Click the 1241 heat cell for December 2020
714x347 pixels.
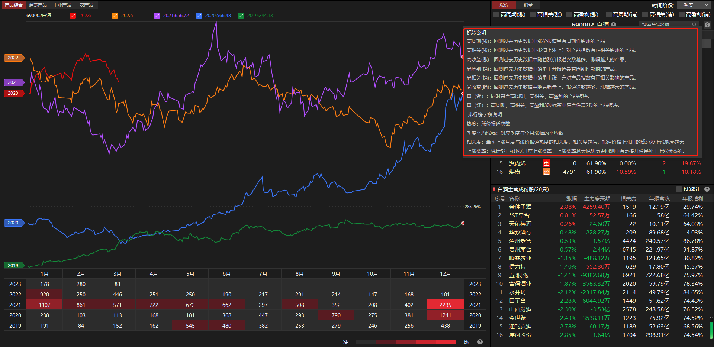coord(446,315)
